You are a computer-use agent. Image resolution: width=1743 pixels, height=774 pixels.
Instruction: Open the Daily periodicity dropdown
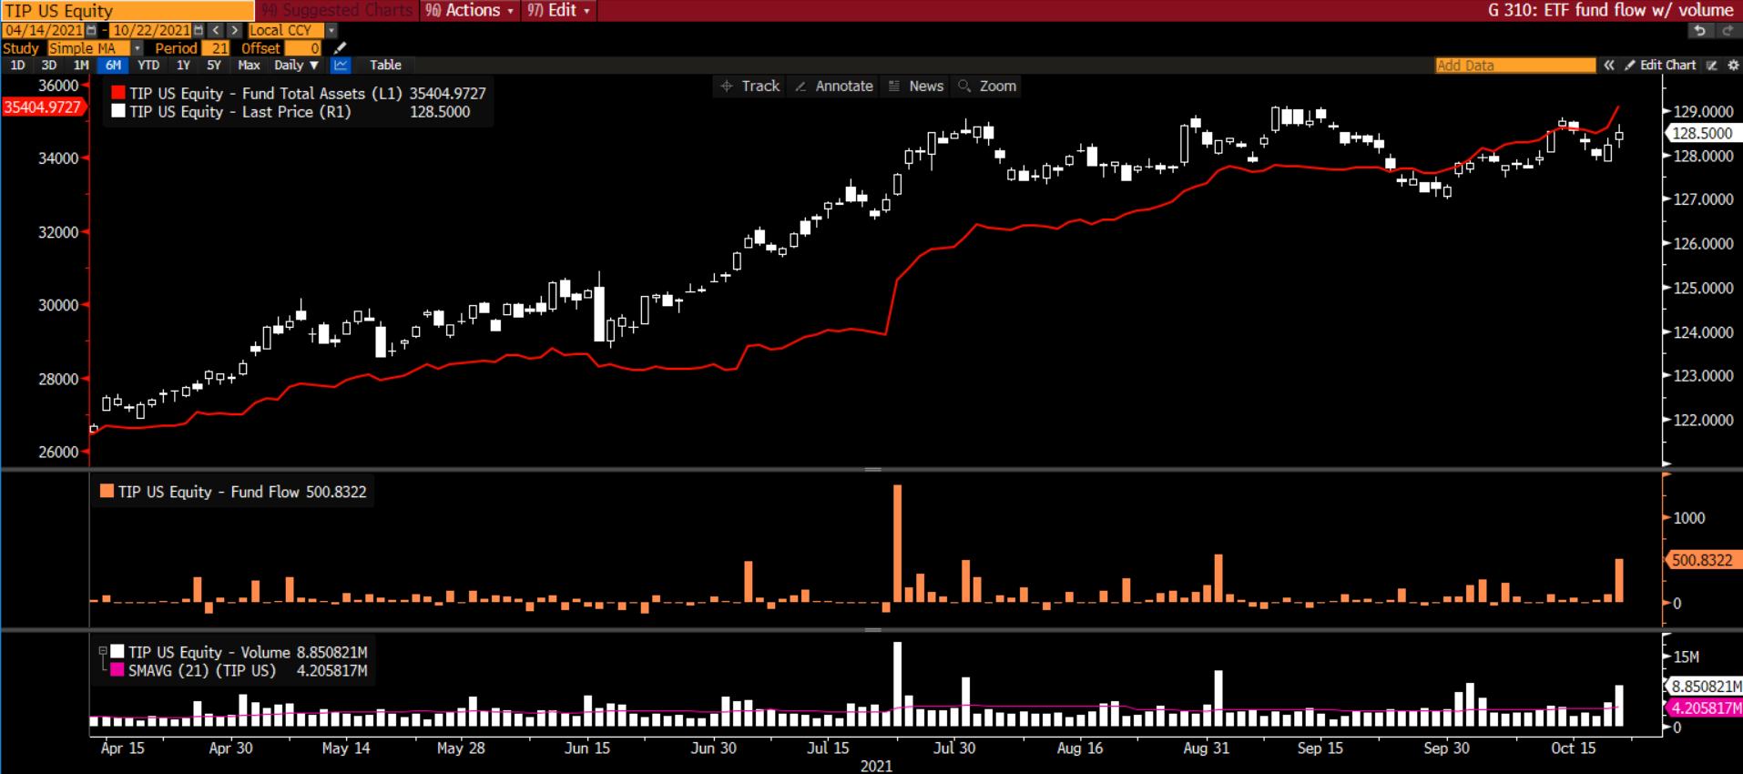click(x=296, y=65)
